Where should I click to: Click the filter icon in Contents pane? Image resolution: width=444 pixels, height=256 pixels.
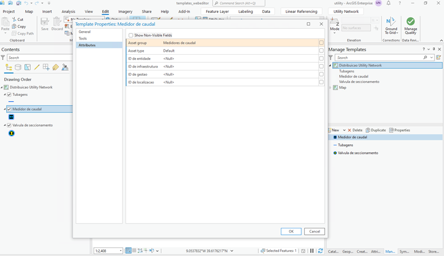3,58
